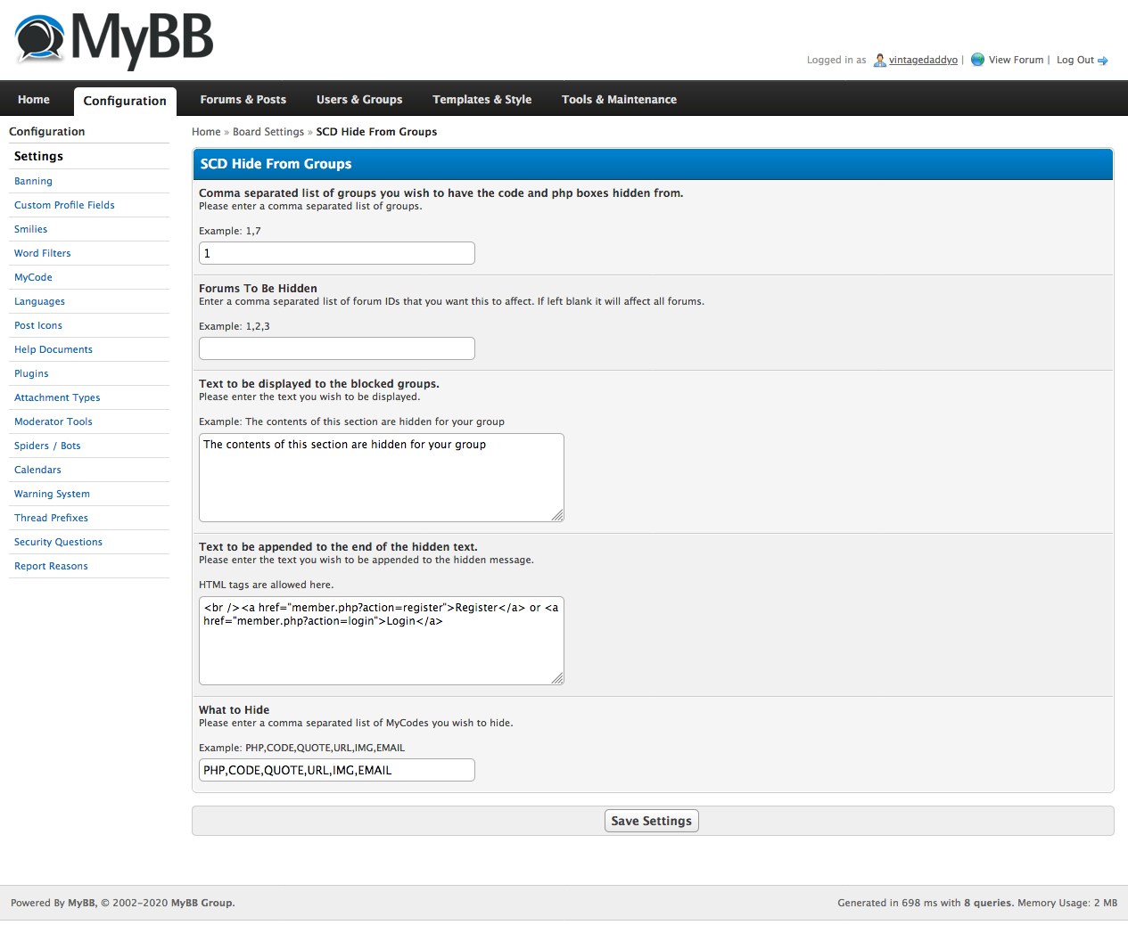Click the 'Forums To Be Hidden' label

click(258, 289)
